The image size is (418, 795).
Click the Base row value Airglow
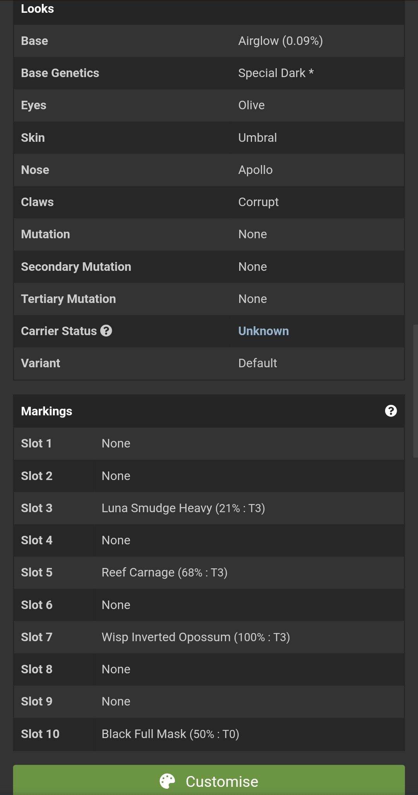(281, 41)
